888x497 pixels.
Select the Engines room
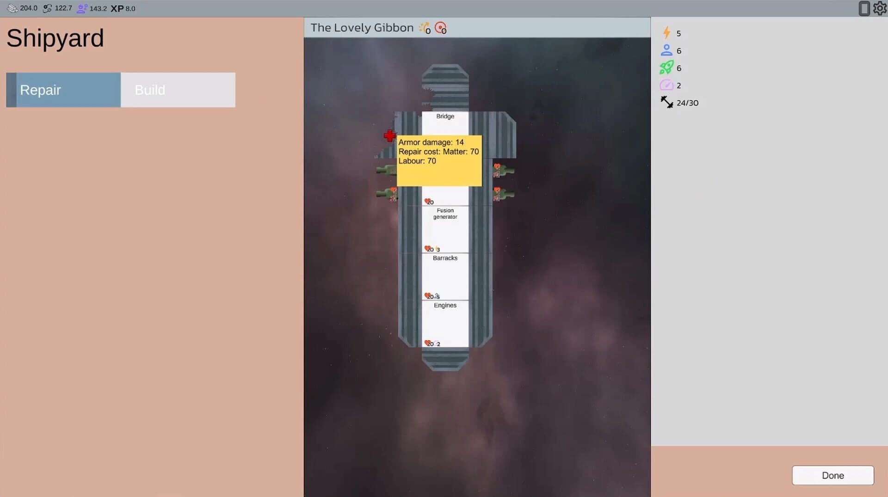point(445,324)
